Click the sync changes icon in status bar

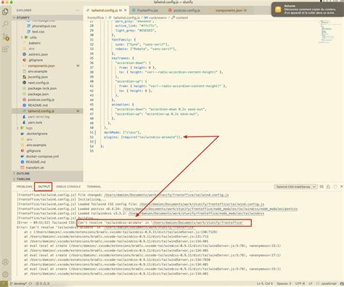pyautogui.click(x=30, y=283)
